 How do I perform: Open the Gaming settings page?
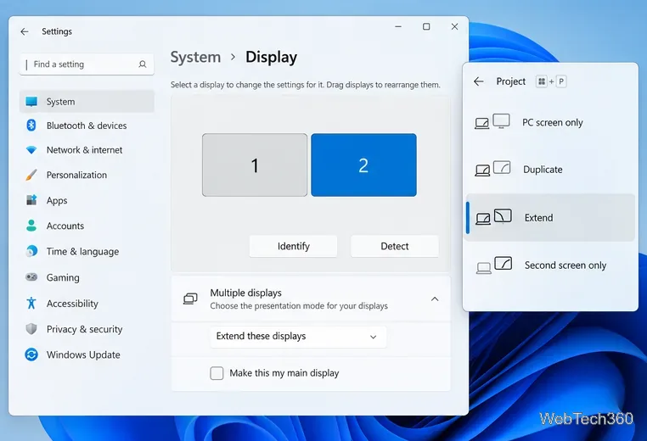[x=87, y=277]
